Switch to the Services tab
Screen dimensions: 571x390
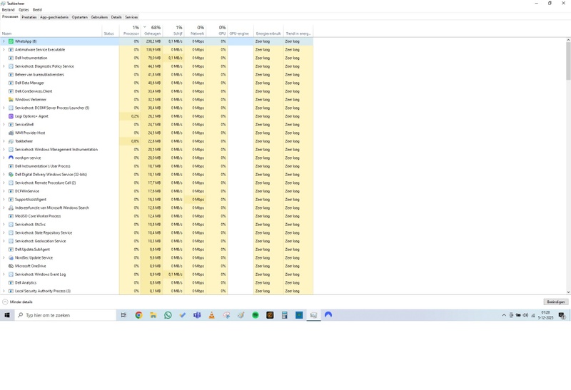click(x=131, y=17)
